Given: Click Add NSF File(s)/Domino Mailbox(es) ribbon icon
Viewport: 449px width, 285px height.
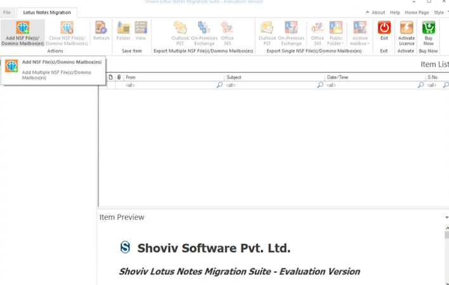Looking at the screenshot, I should [x=23, y=28].
